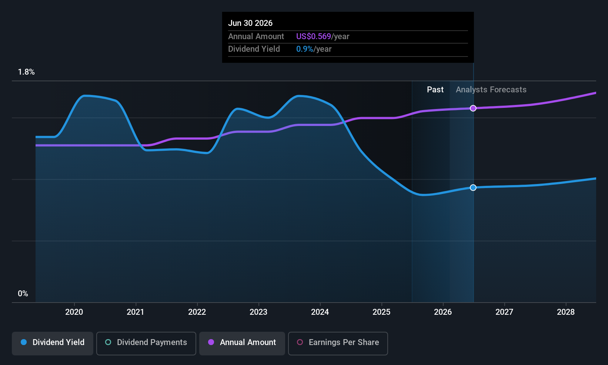This screenshot has width=608, height=365.
Task: Click the Jun 30 2026 tooltip date
Action: [250, 23]
